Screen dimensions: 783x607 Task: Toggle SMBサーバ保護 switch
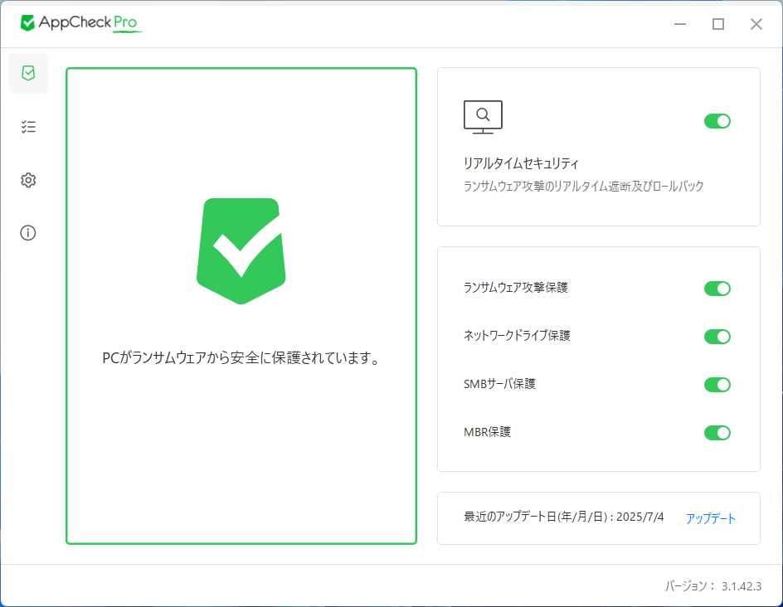[x=717, y=385]
